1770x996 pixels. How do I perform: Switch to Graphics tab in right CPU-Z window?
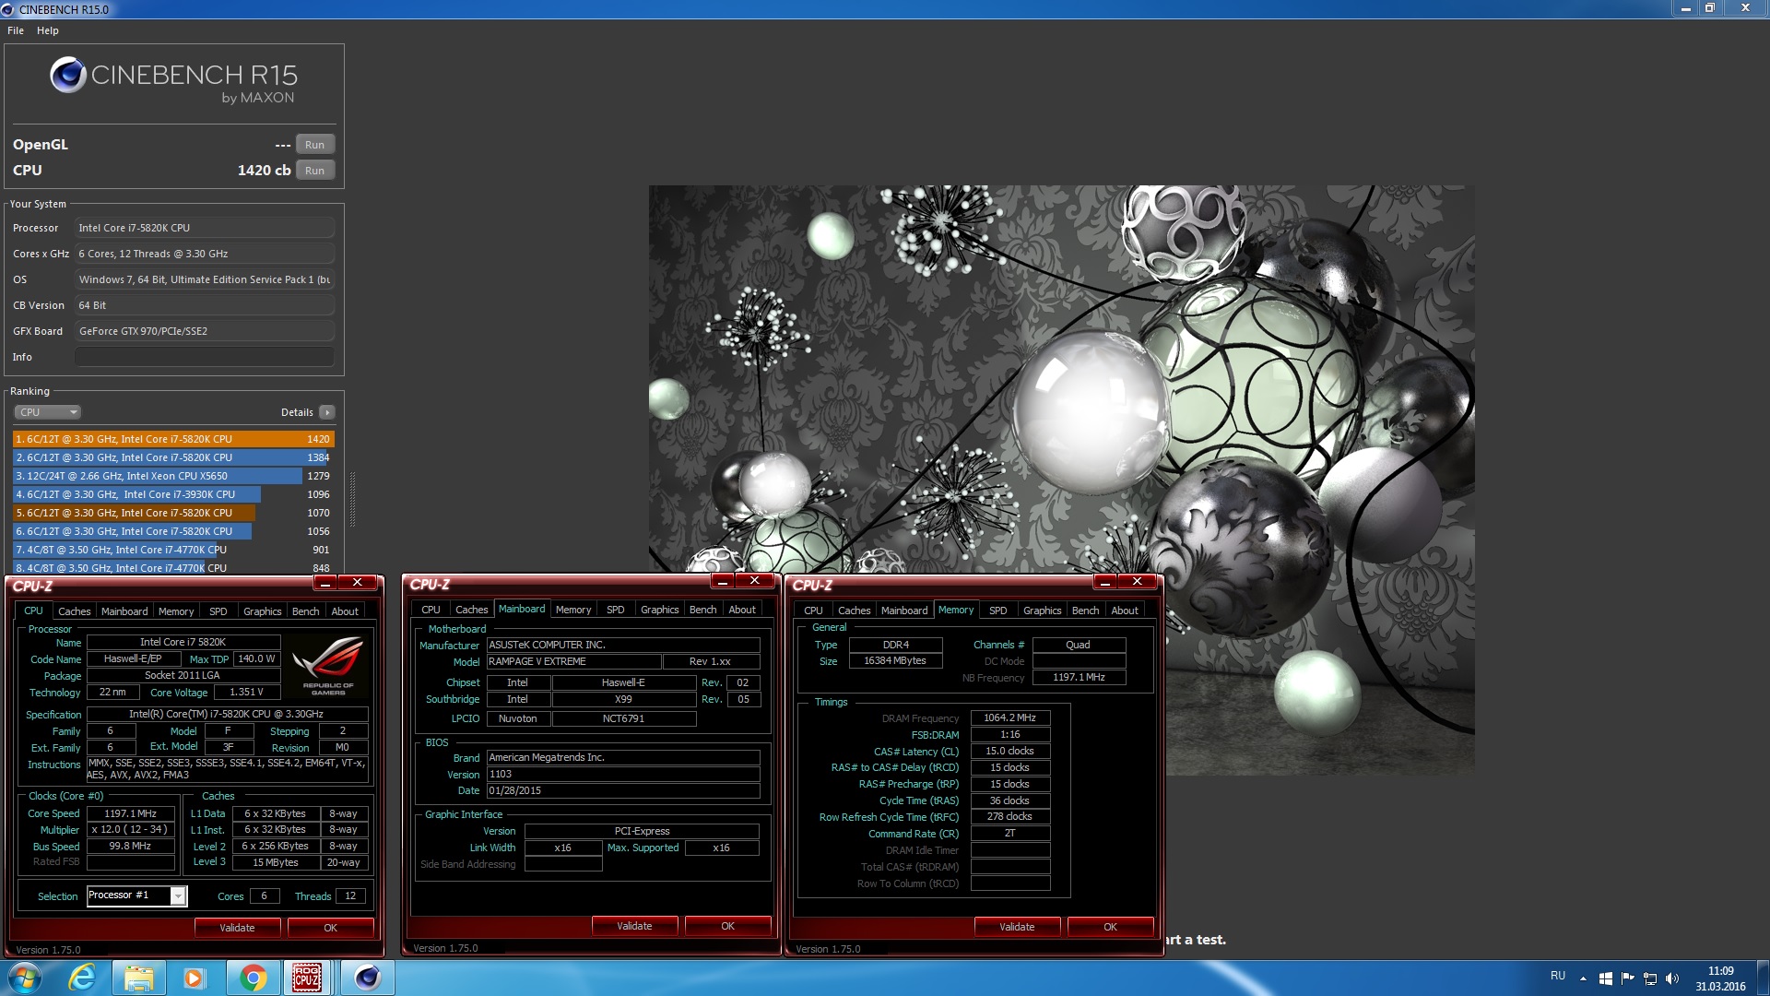1043,611
